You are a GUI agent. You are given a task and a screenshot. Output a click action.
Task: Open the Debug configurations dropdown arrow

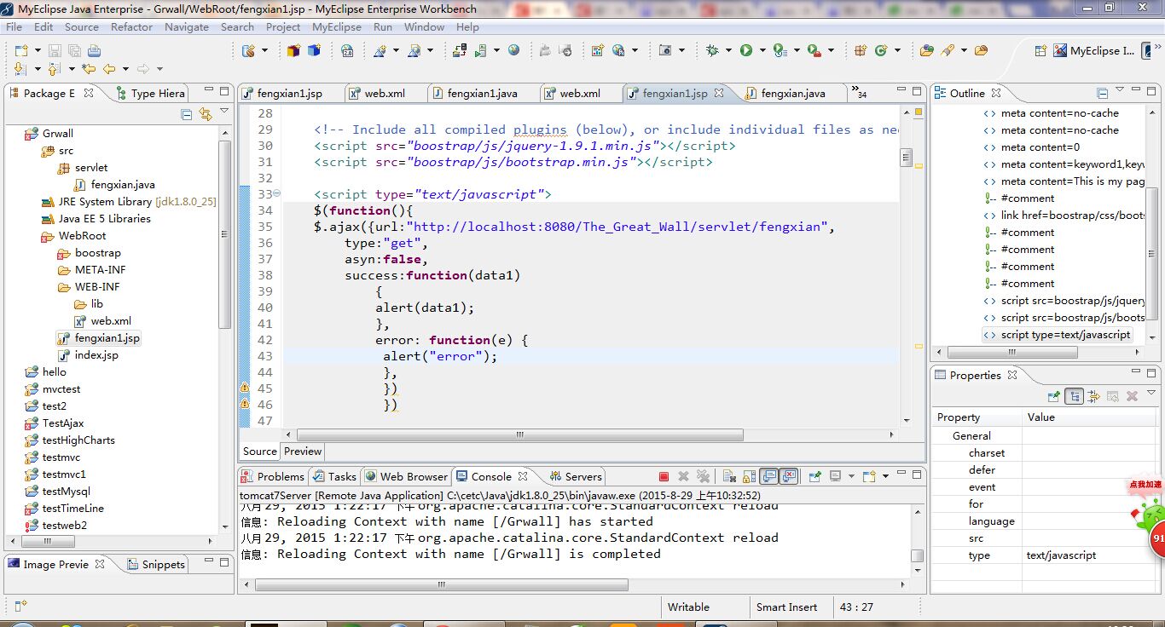[728, 50]
